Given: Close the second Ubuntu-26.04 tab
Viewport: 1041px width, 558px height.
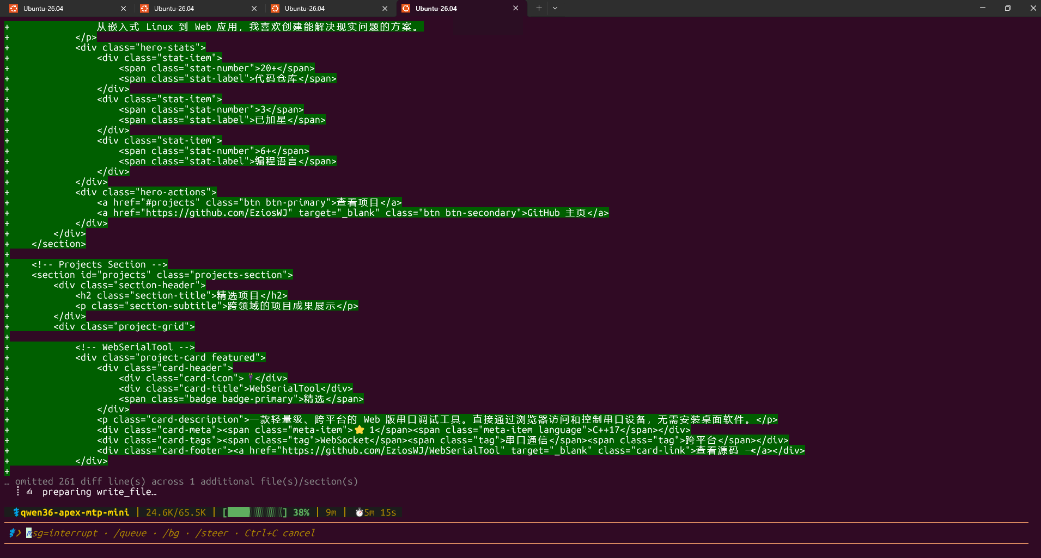Looking at the screenshot, I should [x=254, y=8].
